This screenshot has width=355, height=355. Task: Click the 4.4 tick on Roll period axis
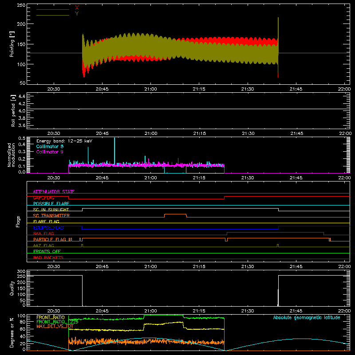22,96
